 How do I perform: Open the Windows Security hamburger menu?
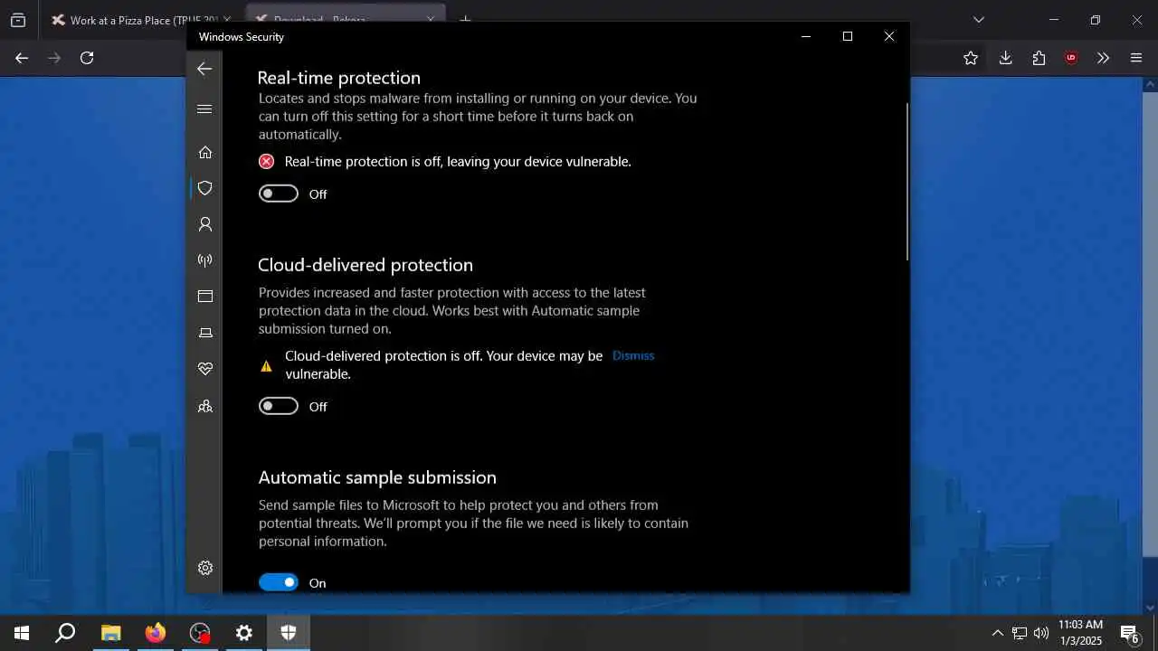pos(204,109)
